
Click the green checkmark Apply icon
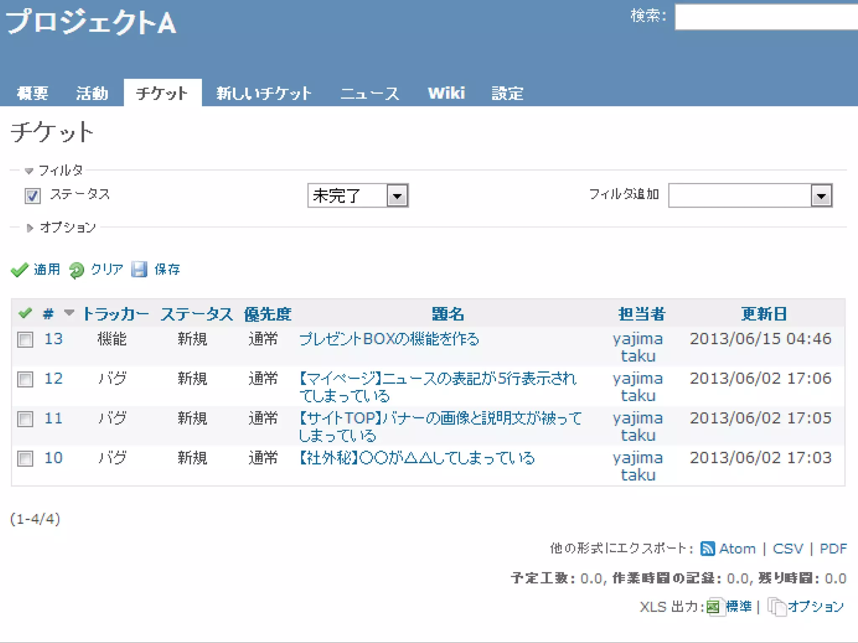pos(19,270)
